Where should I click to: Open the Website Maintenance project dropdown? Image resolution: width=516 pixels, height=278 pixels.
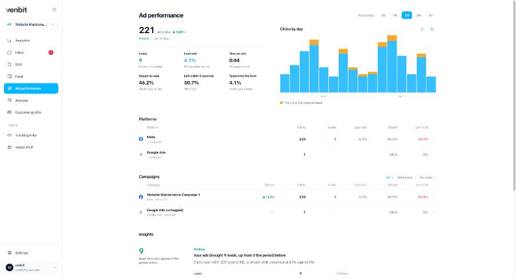point(31,25)
